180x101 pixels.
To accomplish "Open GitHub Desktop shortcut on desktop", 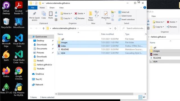I will [6, 8].
